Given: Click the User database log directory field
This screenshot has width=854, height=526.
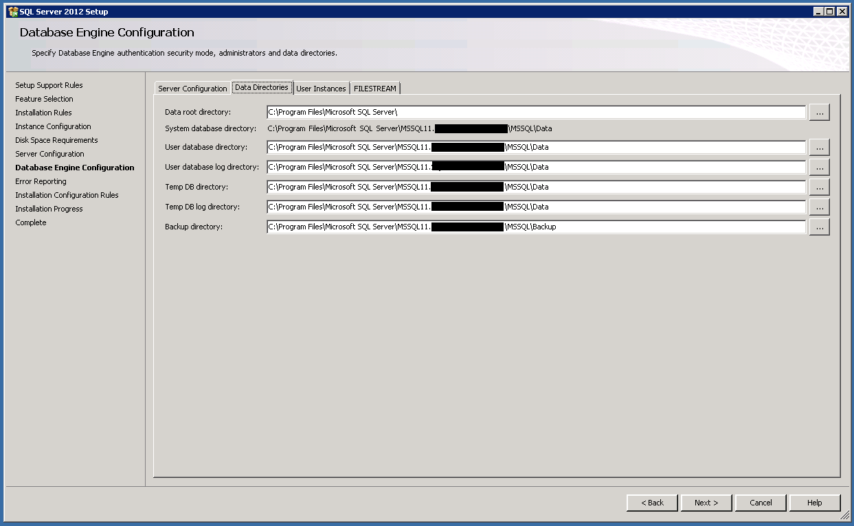Looking at the screenshot, I should click(536, 167).
